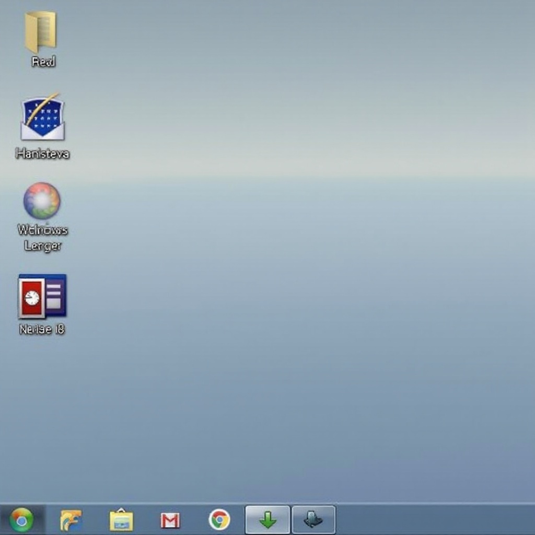Launch Gmail from the taskbar
The width and height of the screenshot is (535, 535).
pos(170,520)
